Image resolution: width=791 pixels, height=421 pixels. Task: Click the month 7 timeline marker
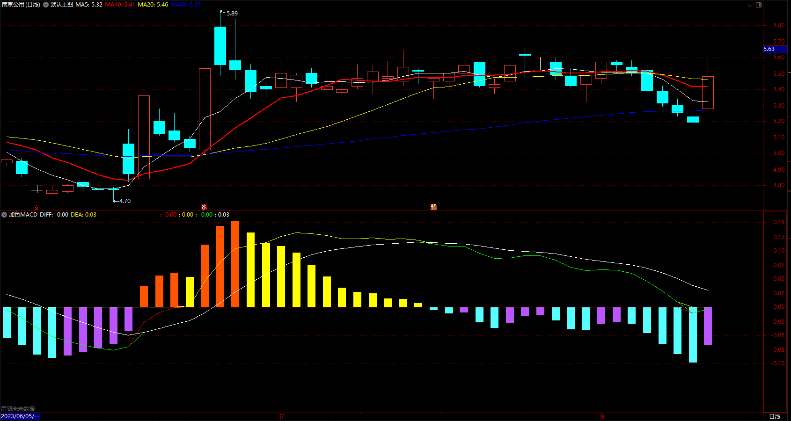tap(283, 416)
